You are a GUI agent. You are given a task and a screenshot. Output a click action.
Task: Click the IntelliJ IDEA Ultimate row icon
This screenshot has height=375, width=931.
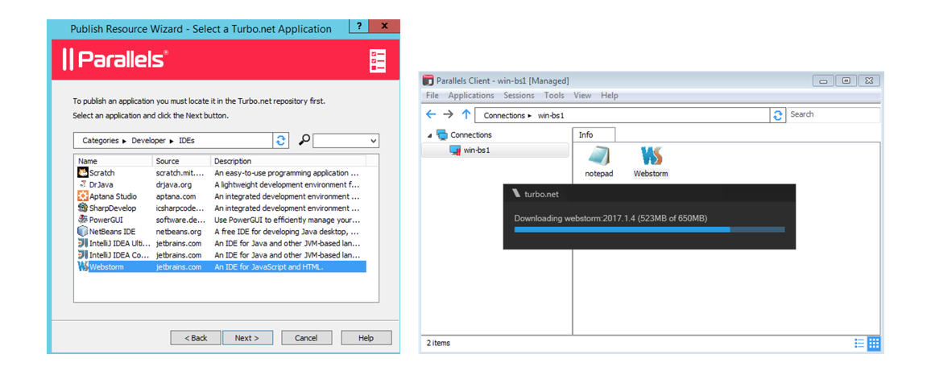coord(83,243)
